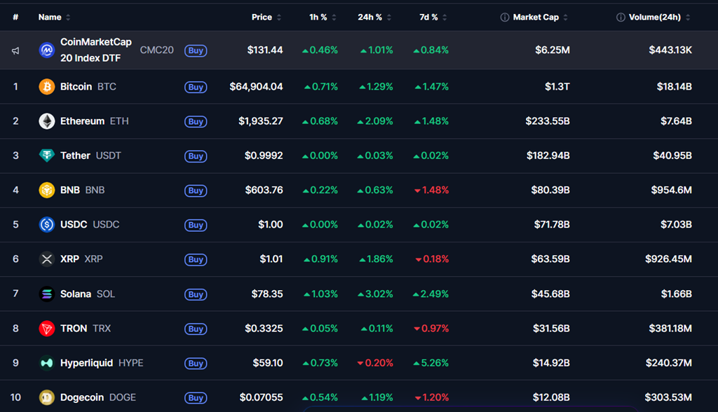
Task: Open the Volume(24h) info icon
Action: coord(621,18)
